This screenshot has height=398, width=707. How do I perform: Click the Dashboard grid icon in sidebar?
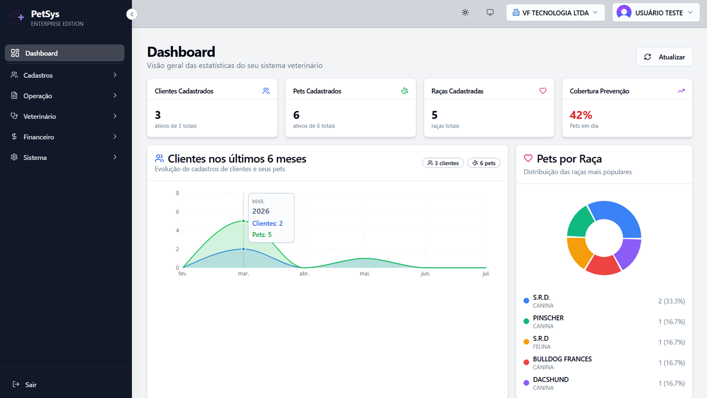(15, 53)
